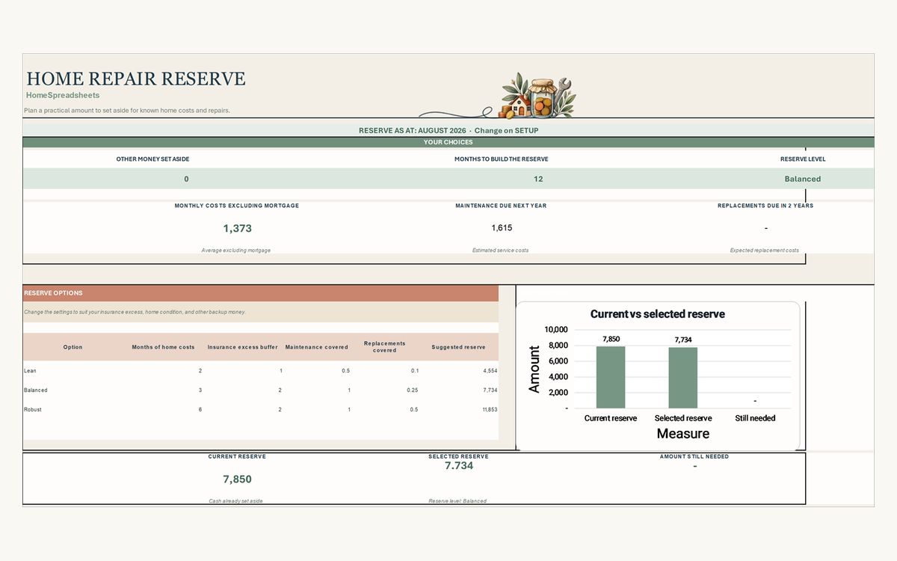Click the SELECTED RESERVE summary heading
Viewport: 897px width, 561px height.
(x=458, y=456)
